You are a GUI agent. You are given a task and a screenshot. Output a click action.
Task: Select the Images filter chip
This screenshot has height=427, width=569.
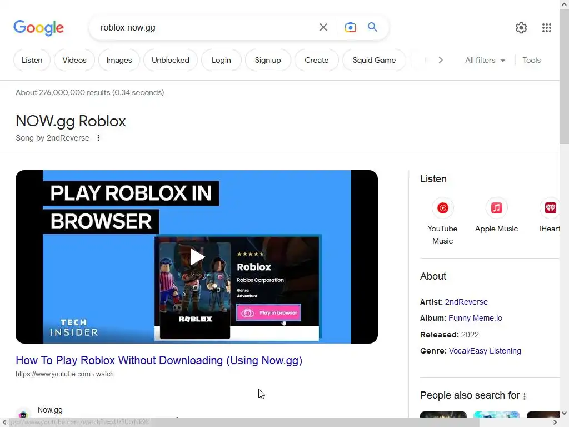click(119, 60)
